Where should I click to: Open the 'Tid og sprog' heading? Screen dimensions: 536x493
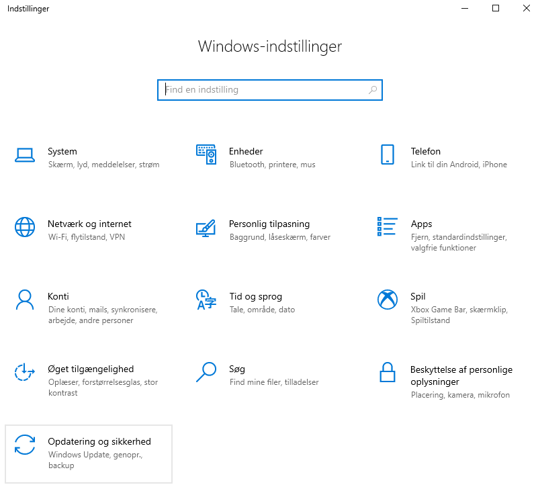[x=256, y=297]
